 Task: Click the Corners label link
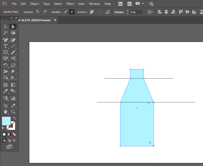119,12
